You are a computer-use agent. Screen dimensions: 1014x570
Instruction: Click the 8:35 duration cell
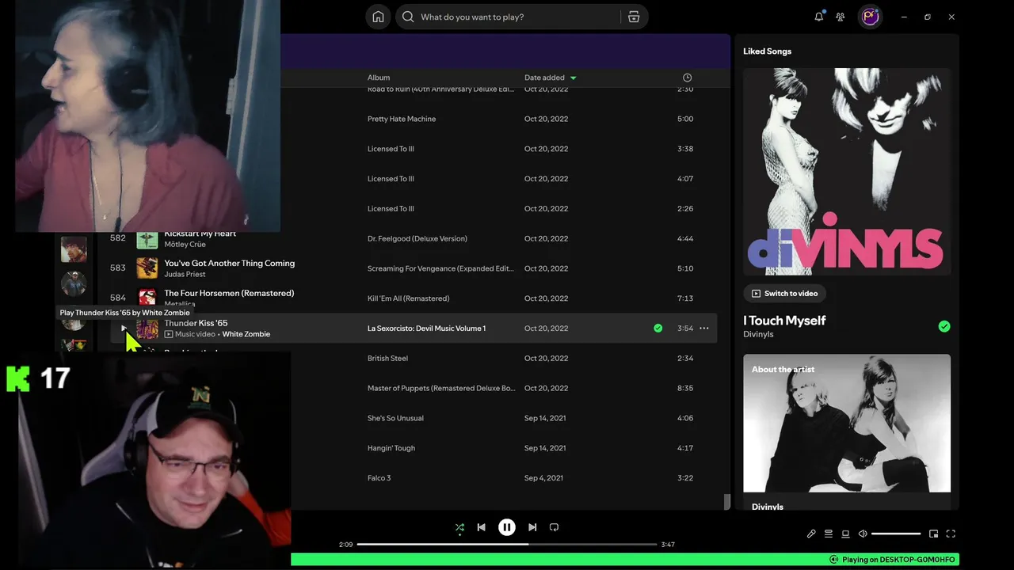coord(685,388)
